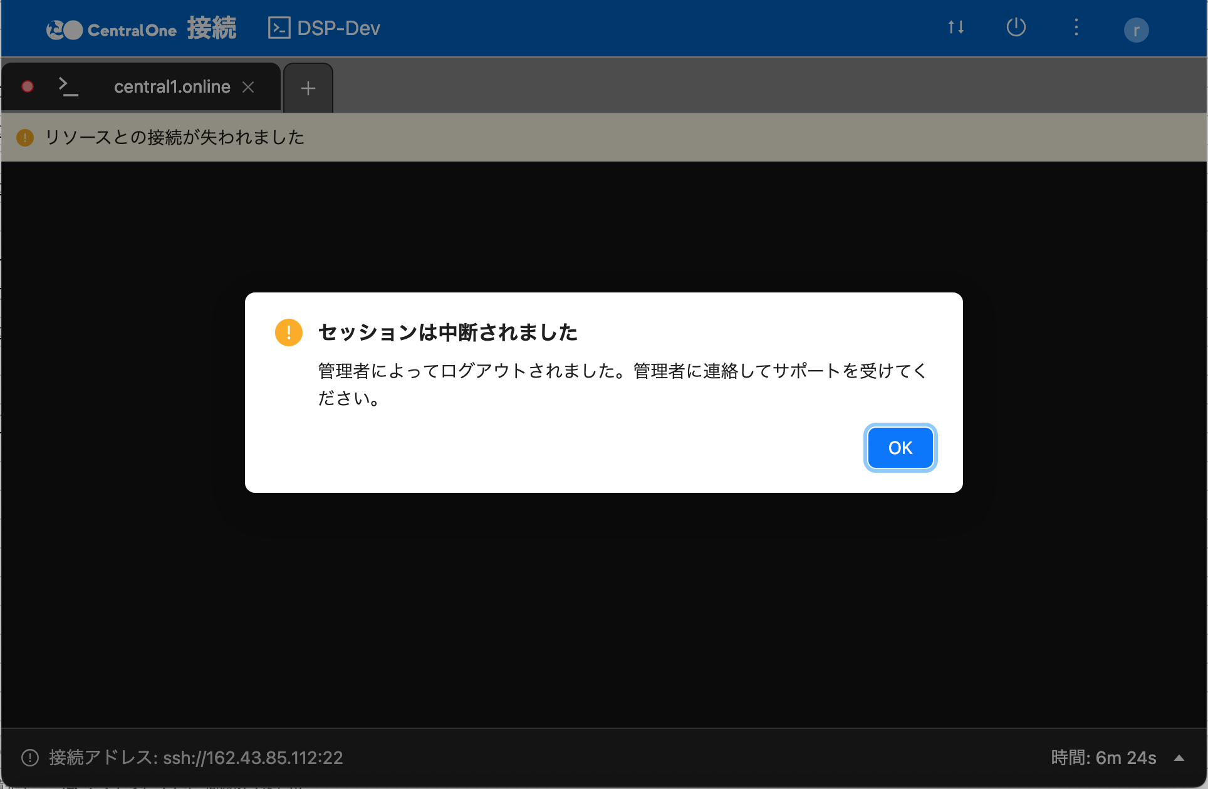This screenshot has width=1208, height=789.
Task: Select the central1.online tab
Action: pyautogui.click(x=172, y=87)
